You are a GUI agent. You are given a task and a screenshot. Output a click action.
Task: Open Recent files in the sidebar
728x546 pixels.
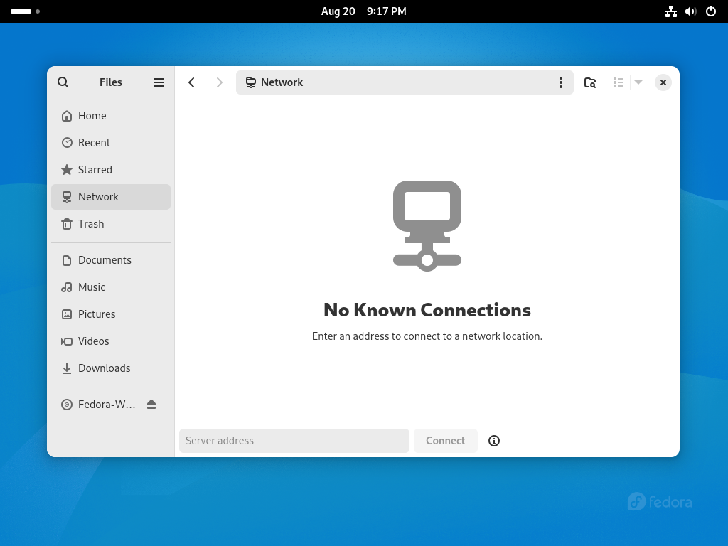[111, 142]
